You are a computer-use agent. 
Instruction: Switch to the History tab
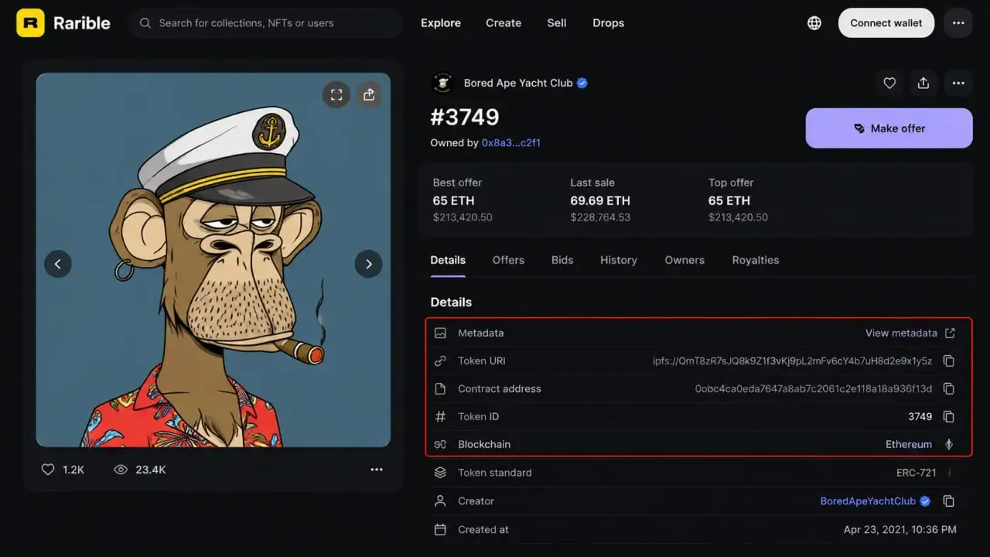point(619,261)
